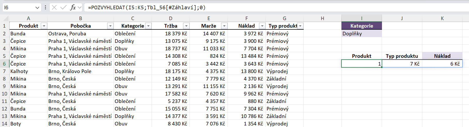Click the formula bar options dots
Viewport: 469px width, 127px height.
coord(45,7)
